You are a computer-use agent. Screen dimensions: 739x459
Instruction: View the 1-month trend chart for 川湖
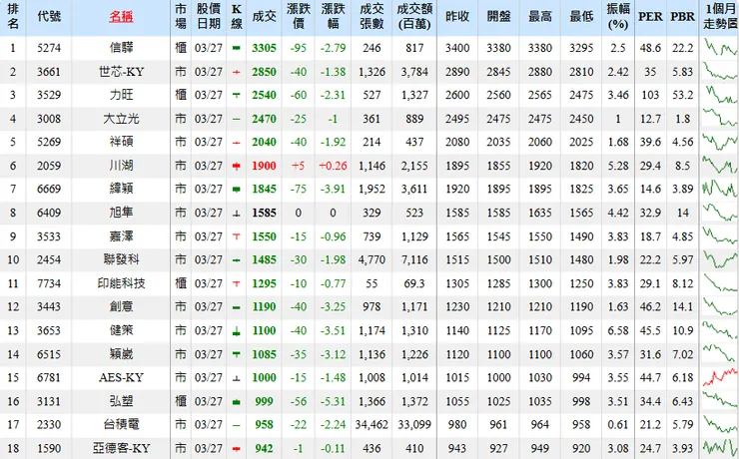click(x=720, y=166)
